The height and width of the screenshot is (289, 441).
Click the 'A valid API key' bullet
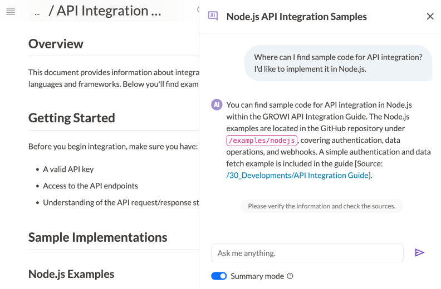[x=68, y=169]
